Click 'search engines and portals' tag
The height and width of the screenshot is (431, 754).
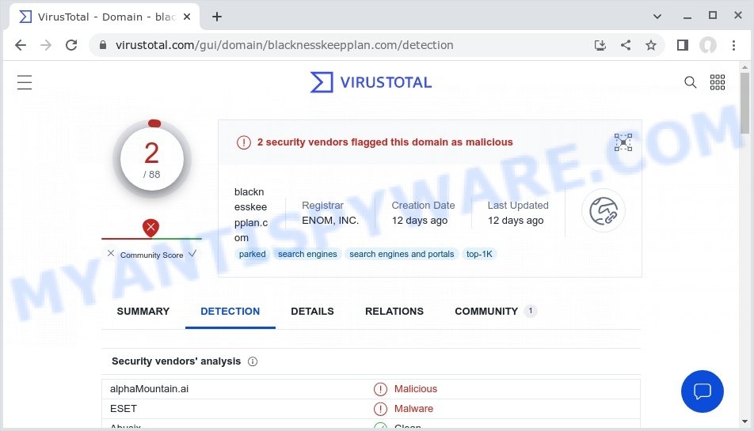tap(402, 254)
